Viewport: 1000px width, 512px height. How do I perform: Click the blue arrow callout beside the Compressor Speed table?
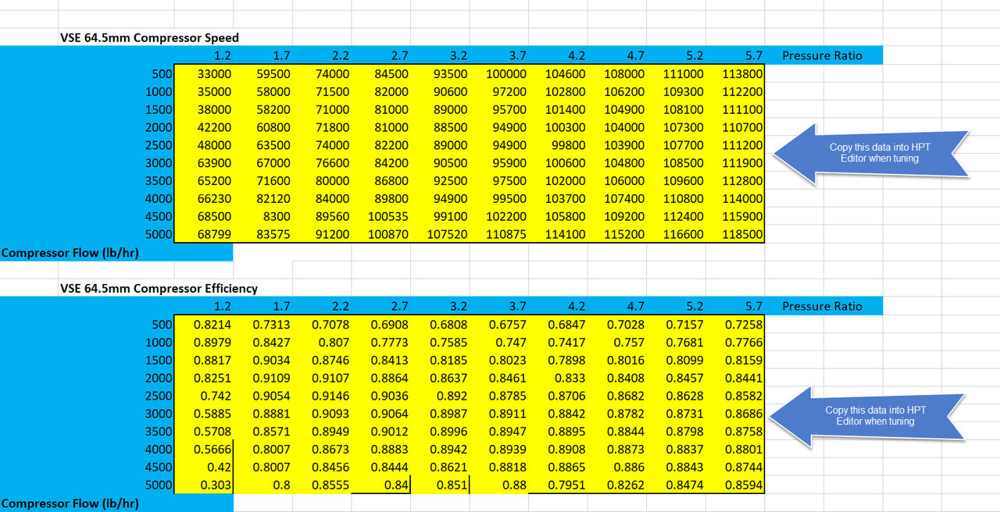(x=867, y=153)
